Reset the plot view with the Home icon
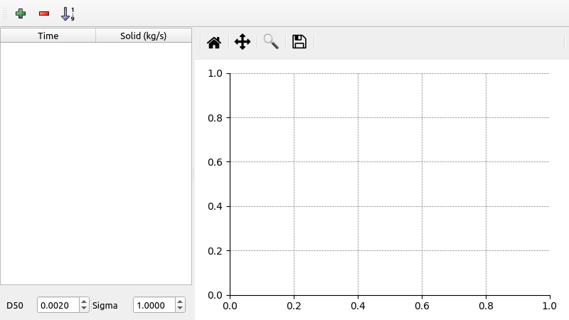Screen dimensions: 569x320 pos(213,42)
